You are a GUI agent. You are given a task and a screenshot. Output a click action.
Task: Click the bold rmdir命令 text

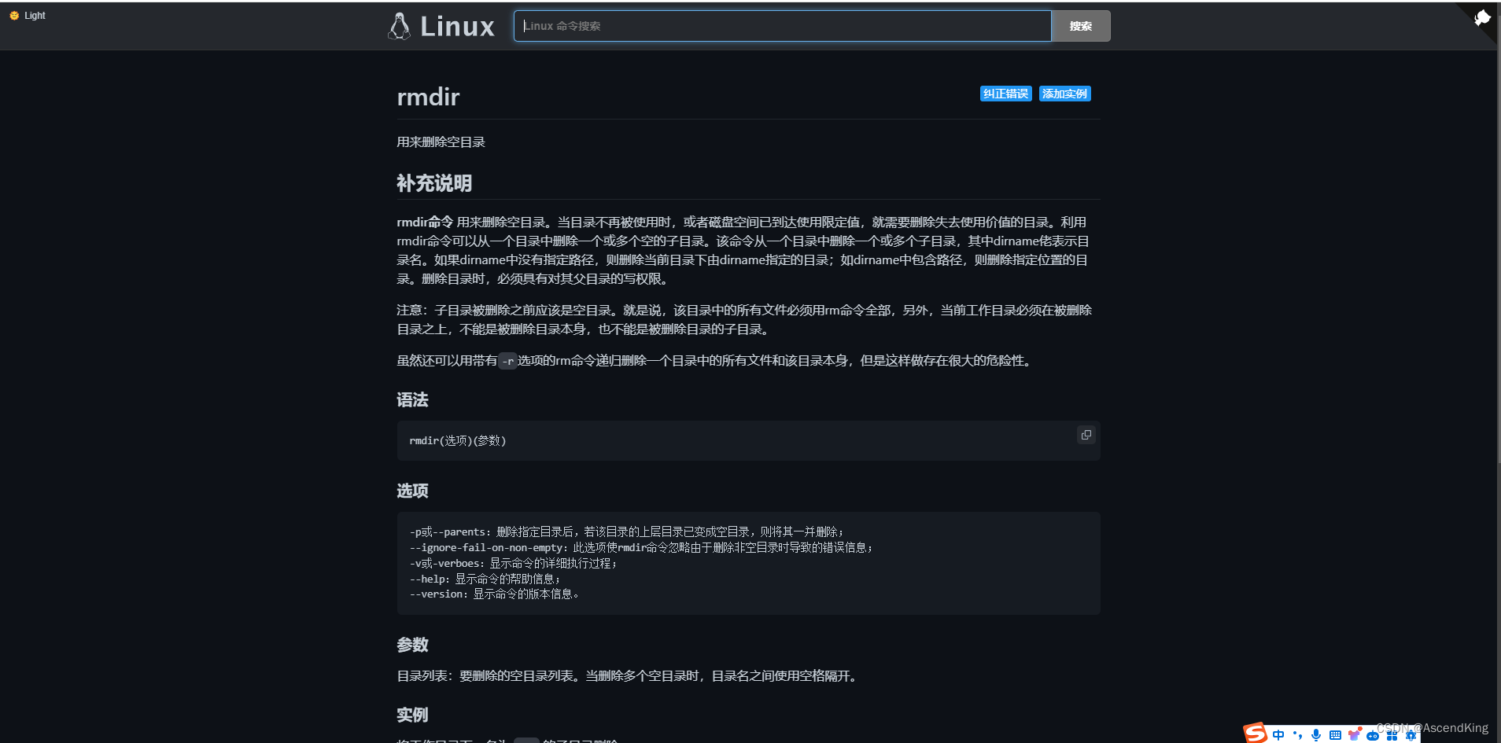[425, 223]
